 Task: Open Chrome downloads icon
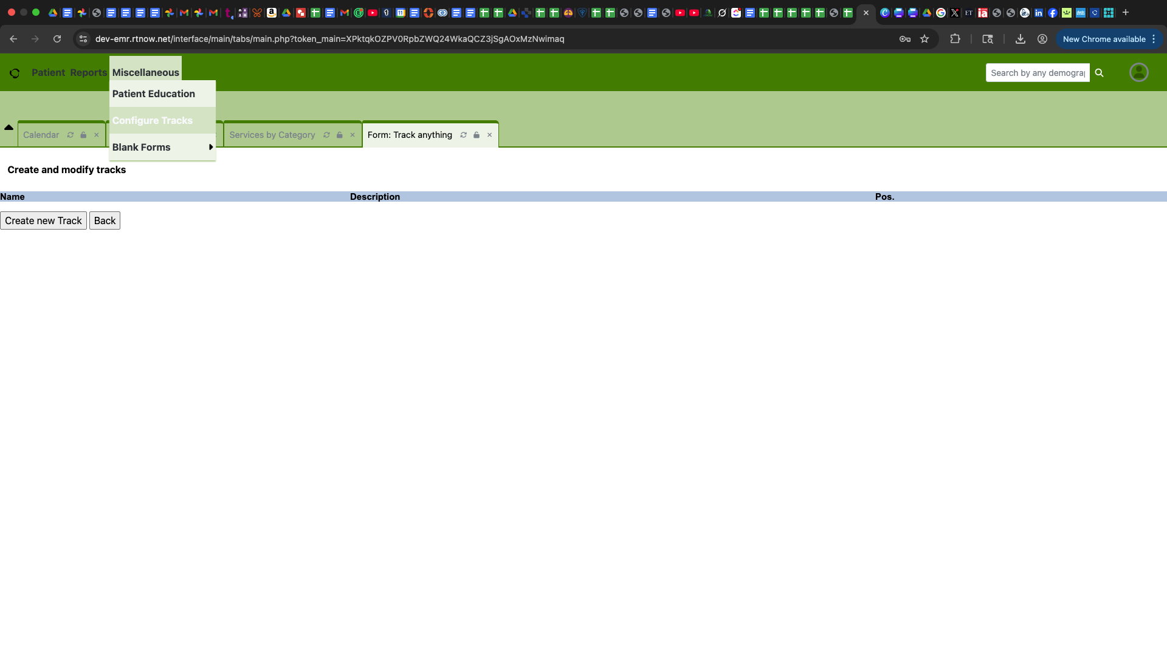pyautogui.click(x=1021, y=39)
